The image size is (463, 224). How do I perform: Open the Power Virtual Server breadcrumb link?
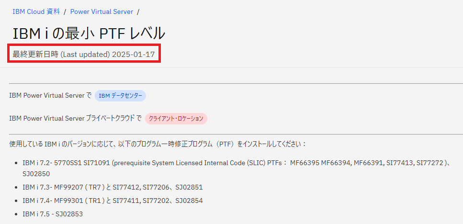102,12
